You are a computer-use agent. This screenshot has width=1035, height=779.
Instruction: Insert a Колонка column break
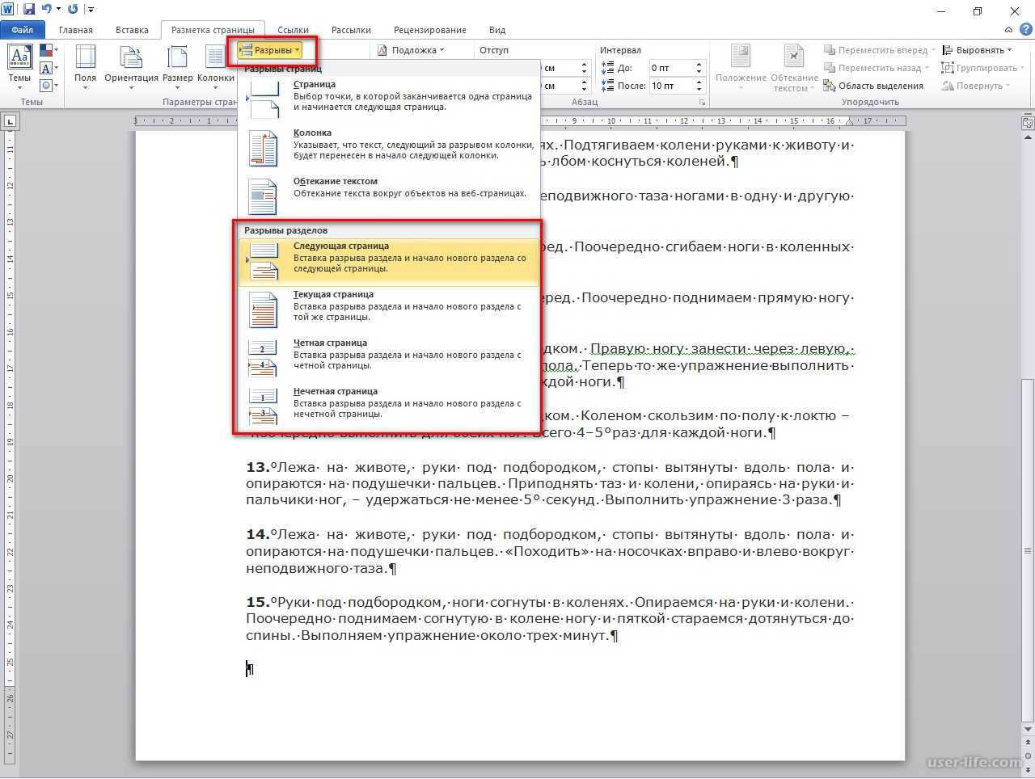pyautogui.click(x=389, y=148)
